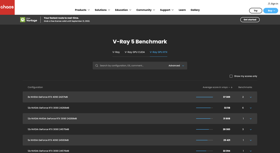Open the Buy dropdown button
The width and height of the screenshot is (280, 153).
[271, 11]
